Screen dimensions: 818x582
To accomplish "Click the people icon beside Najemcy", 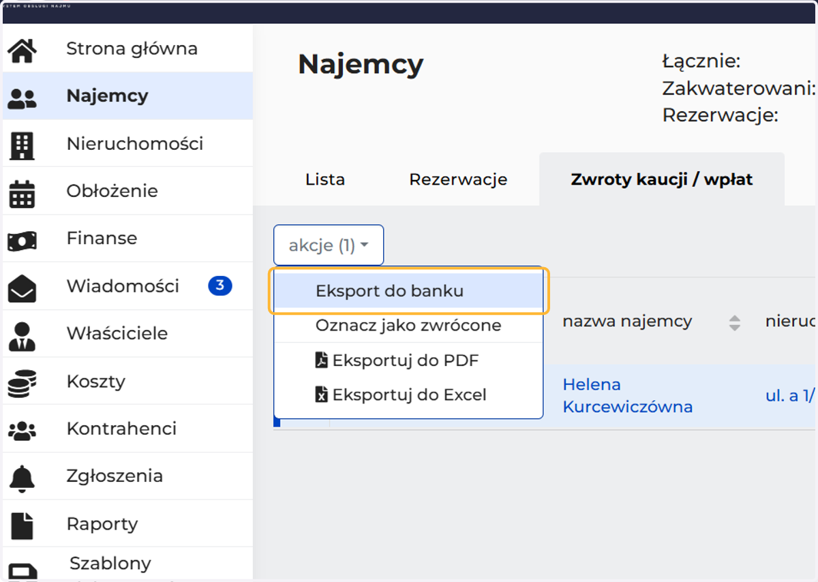I will (x=22, y=97).
